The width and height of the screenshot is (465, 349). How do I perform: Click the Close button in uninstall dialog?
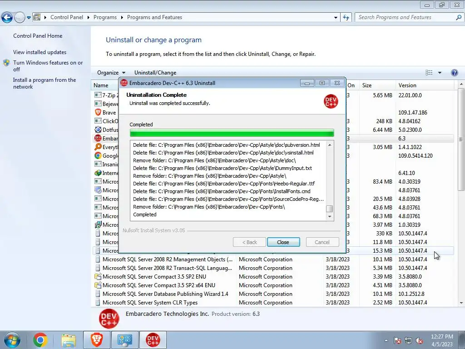coord(283,242)
